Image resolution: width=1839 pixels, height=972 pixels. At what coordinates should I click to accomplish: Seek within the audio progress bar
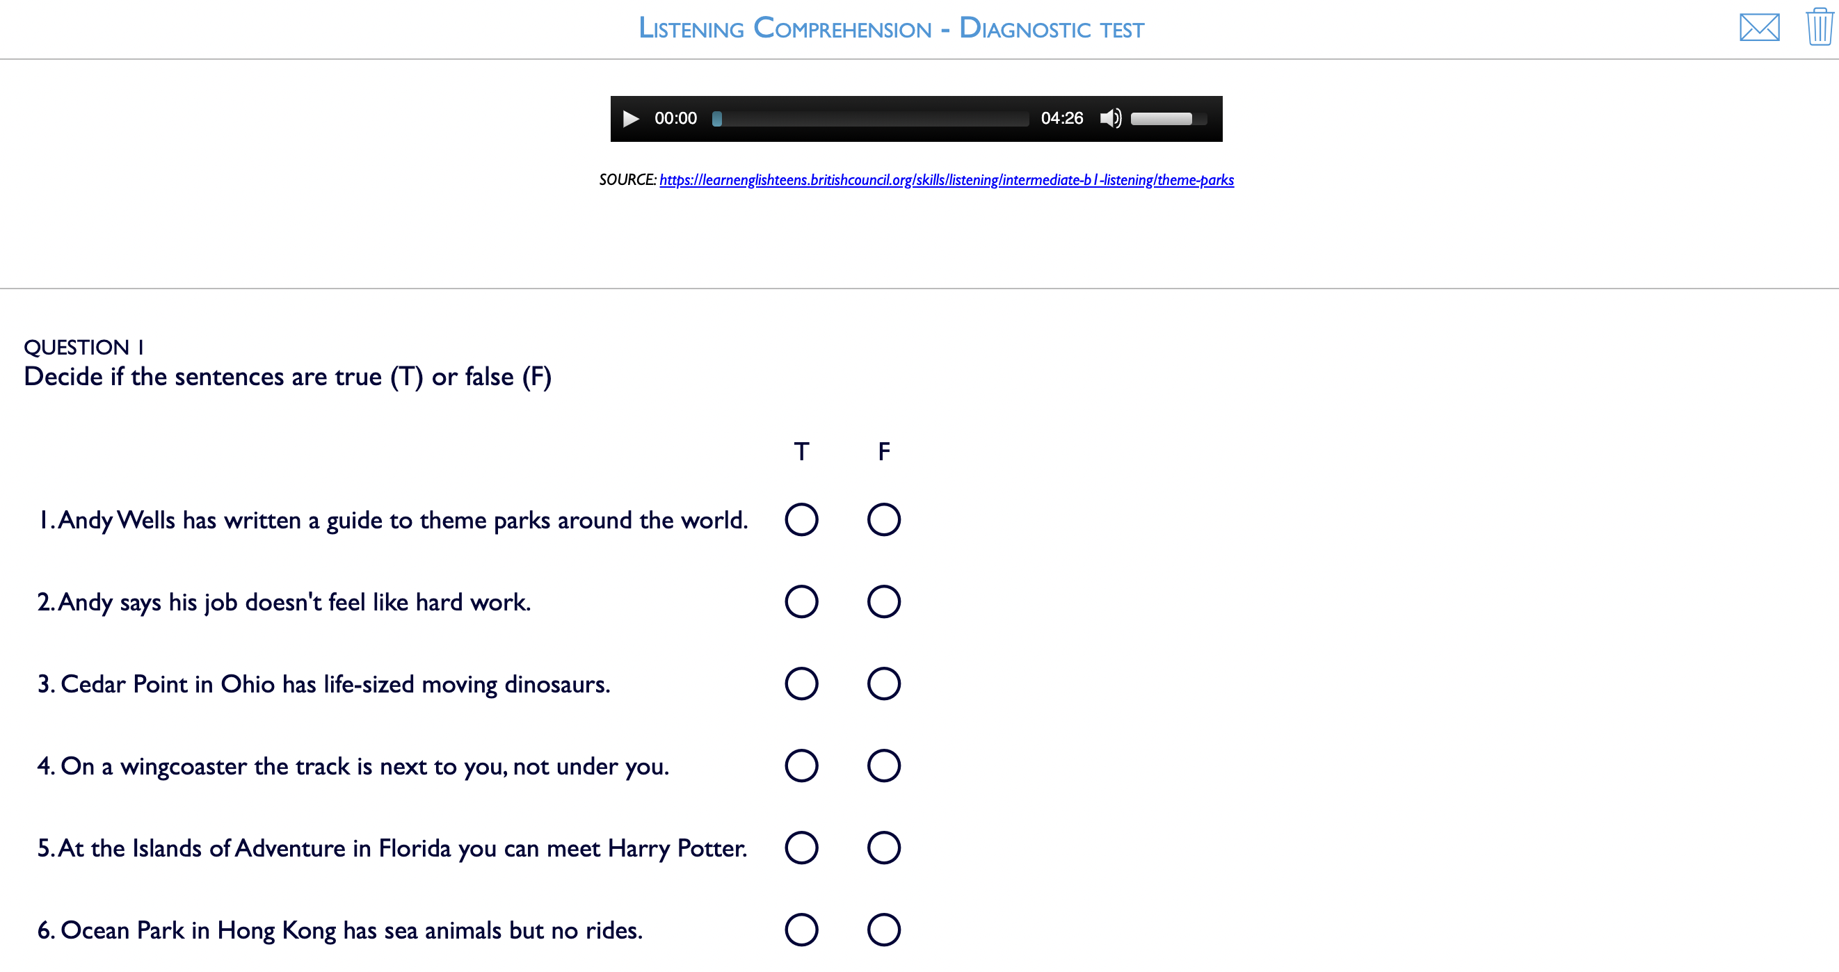[870, 118]
